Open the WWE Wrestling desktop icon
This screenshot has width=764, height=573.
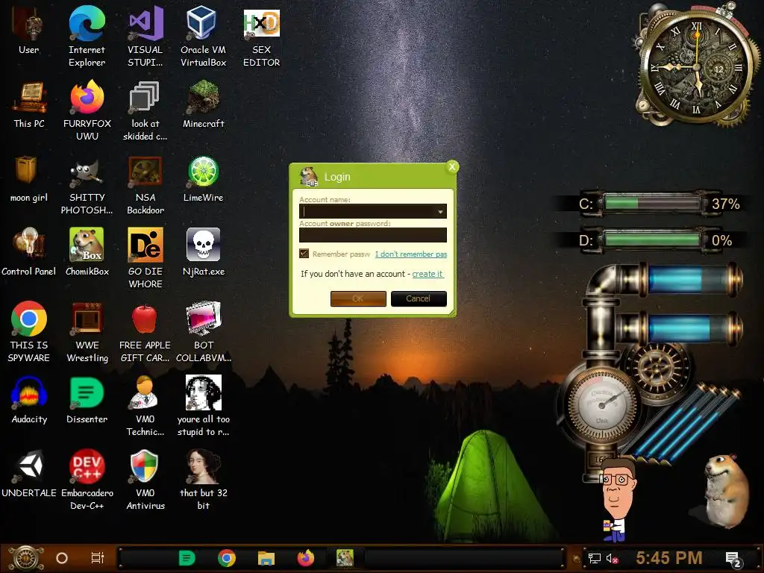[87, 331]
